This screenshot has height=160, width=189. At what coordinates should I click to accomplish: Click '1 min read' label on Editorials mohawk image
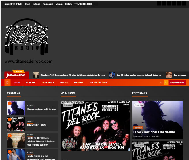(139, 105)
